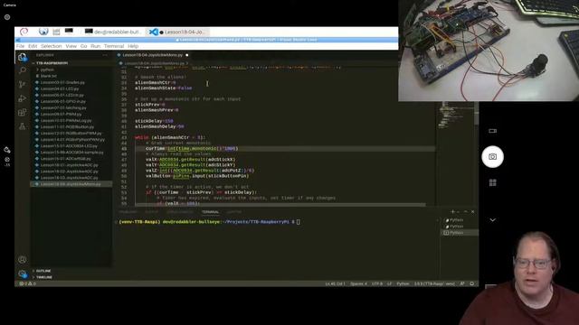579x325 pixels.
Task: Launch terminal from taskbar launcher
Action: click(69, 32)
